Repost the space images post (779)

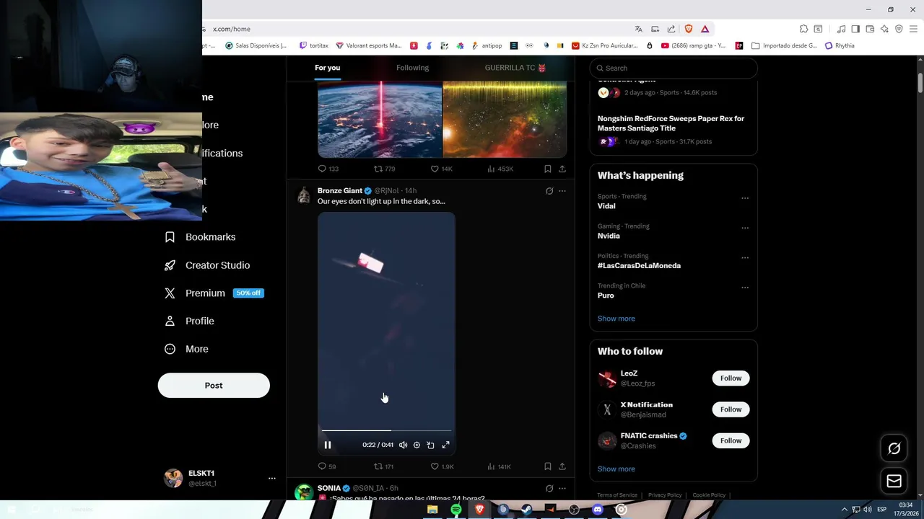point(384,169)
